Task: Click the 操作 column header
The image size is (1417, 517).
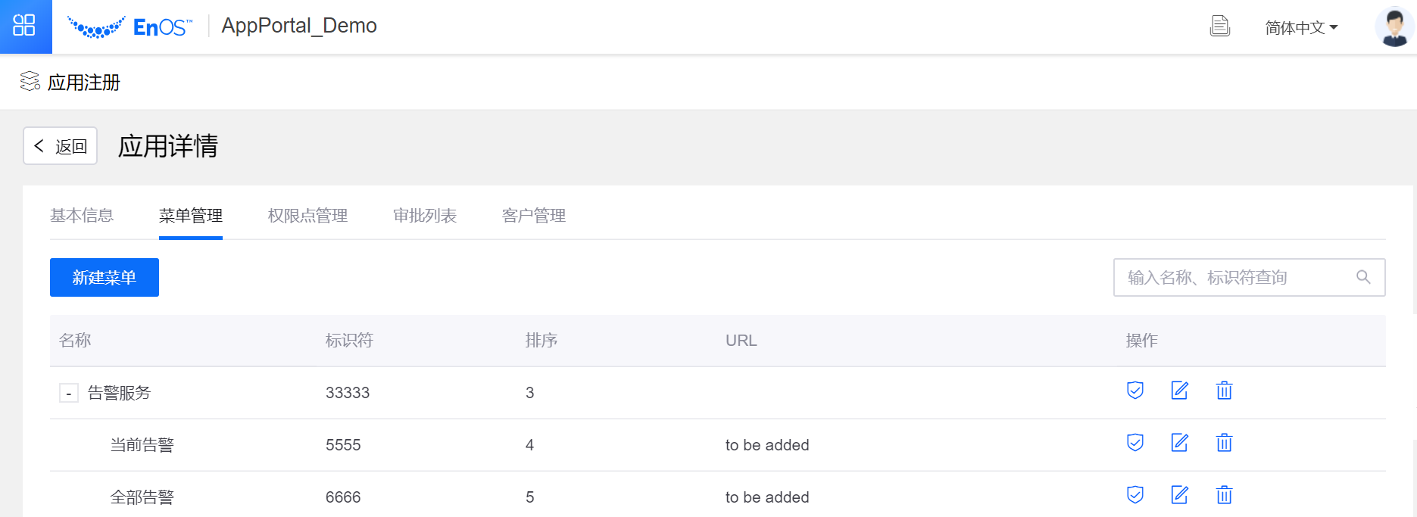Action: point(1141,341)
